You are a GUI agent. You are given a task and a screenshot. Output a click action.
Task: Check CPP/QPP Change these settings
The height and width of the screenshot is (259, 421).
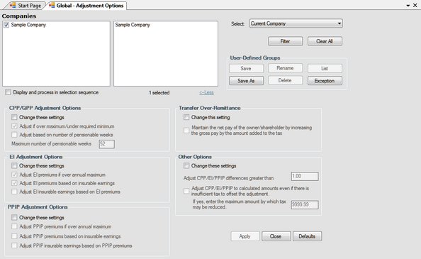[14, 117]
